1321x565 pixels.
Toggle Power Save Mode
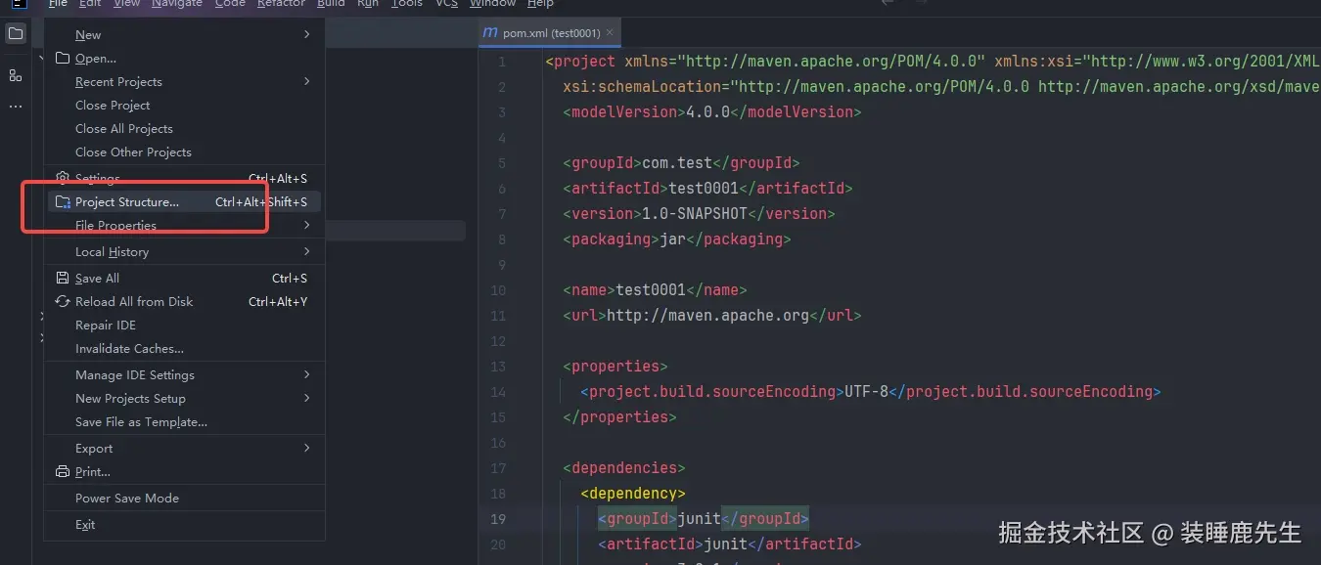(x=185, y=499)
